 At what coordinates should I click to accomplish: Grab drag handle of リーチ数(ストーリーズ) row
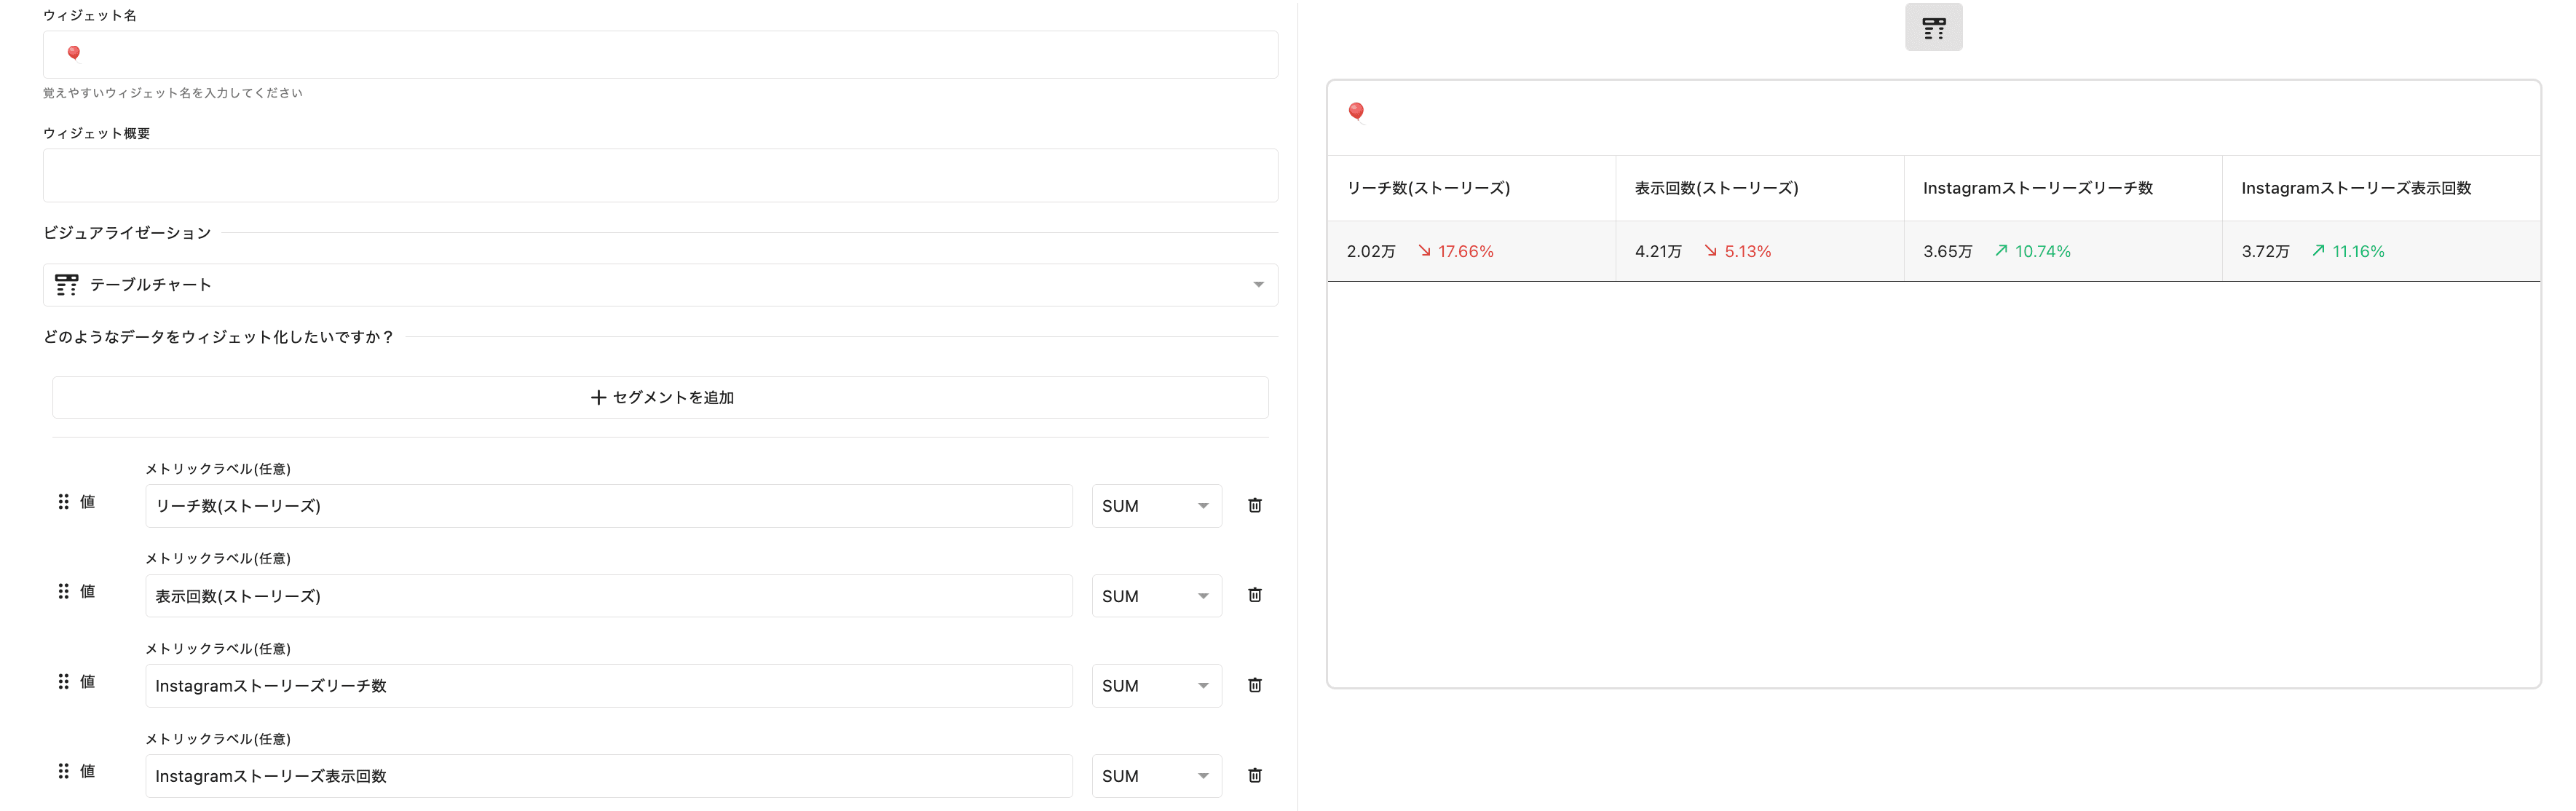click(x=63, y=501)
